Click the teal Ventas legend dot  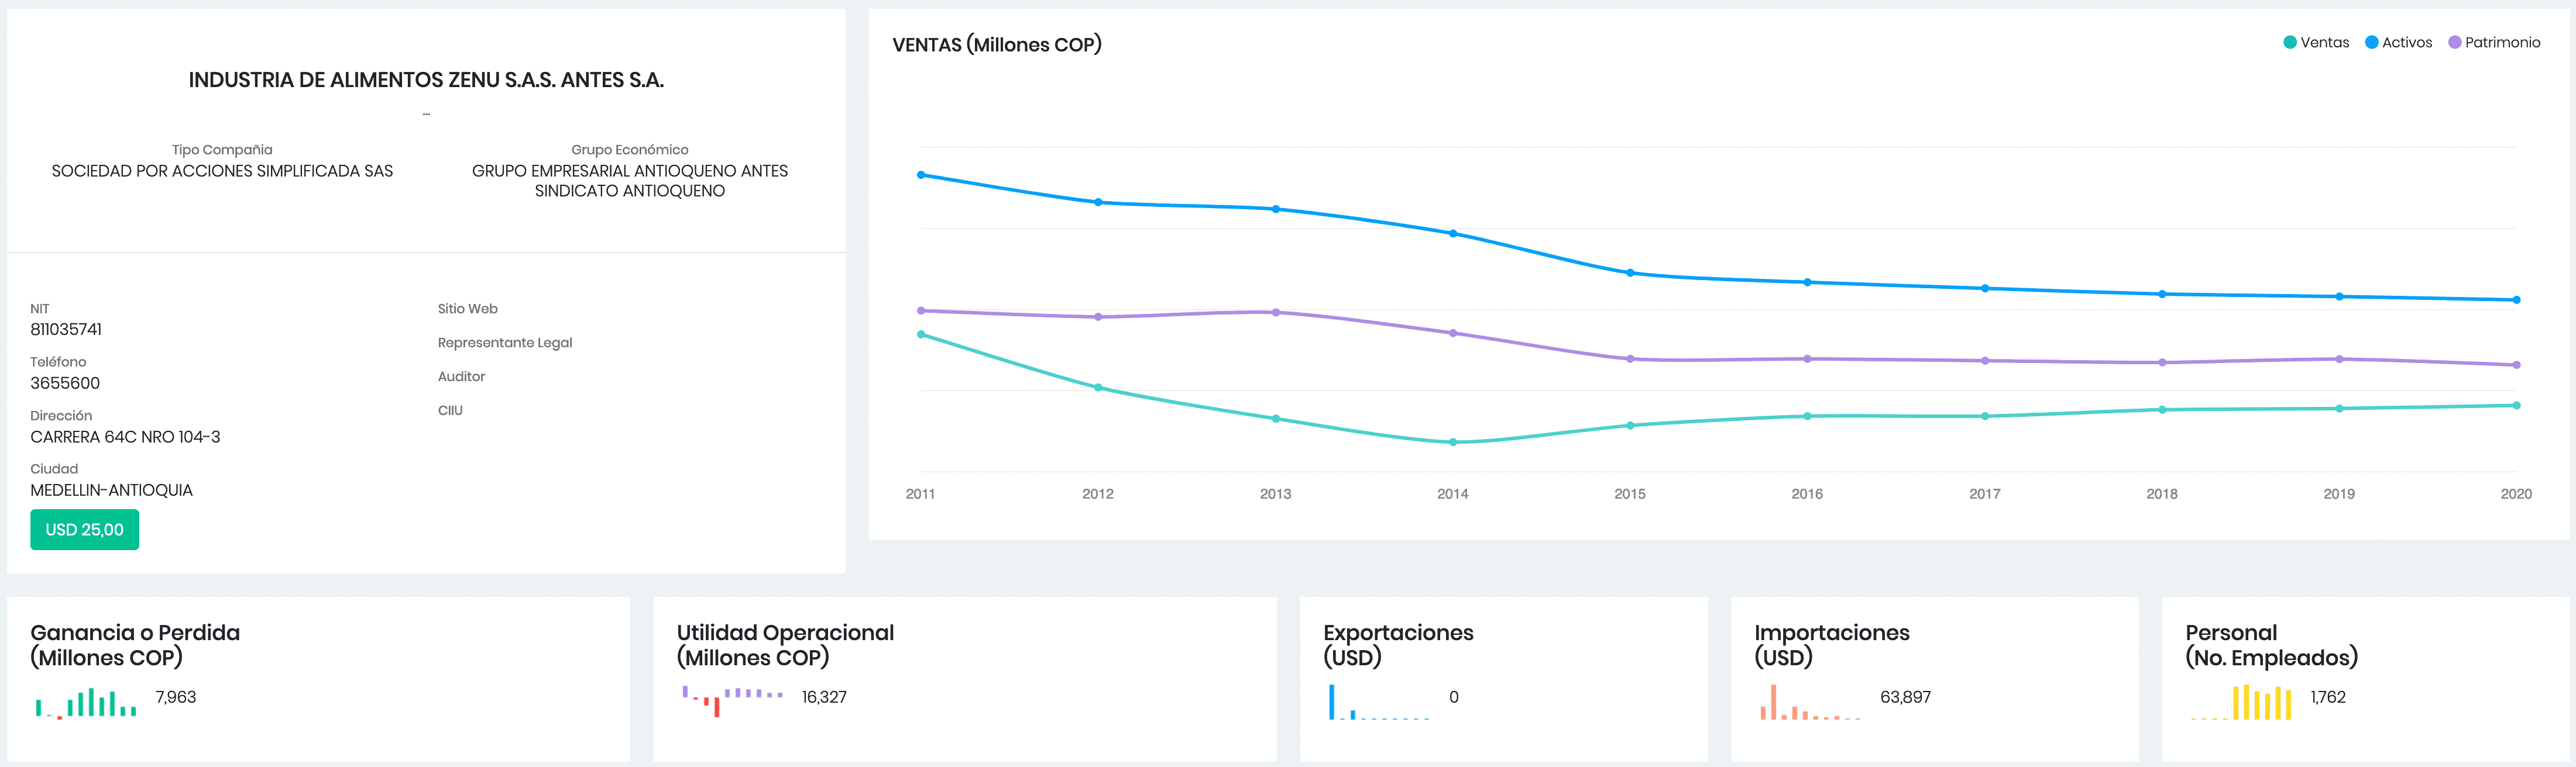pos(2290,42)
